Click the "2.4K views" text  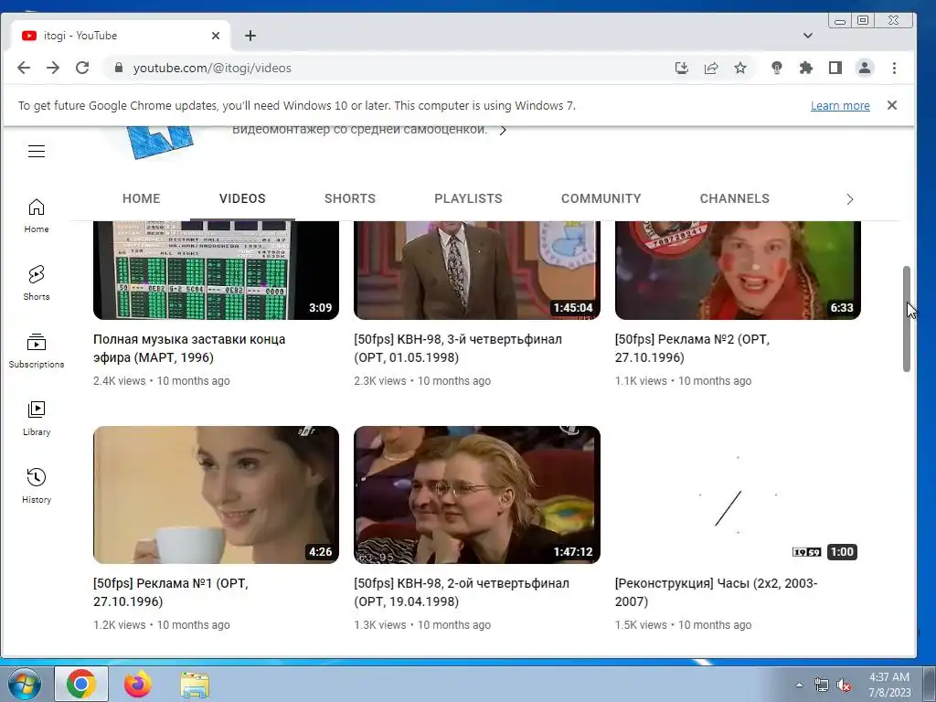point(120,381)
